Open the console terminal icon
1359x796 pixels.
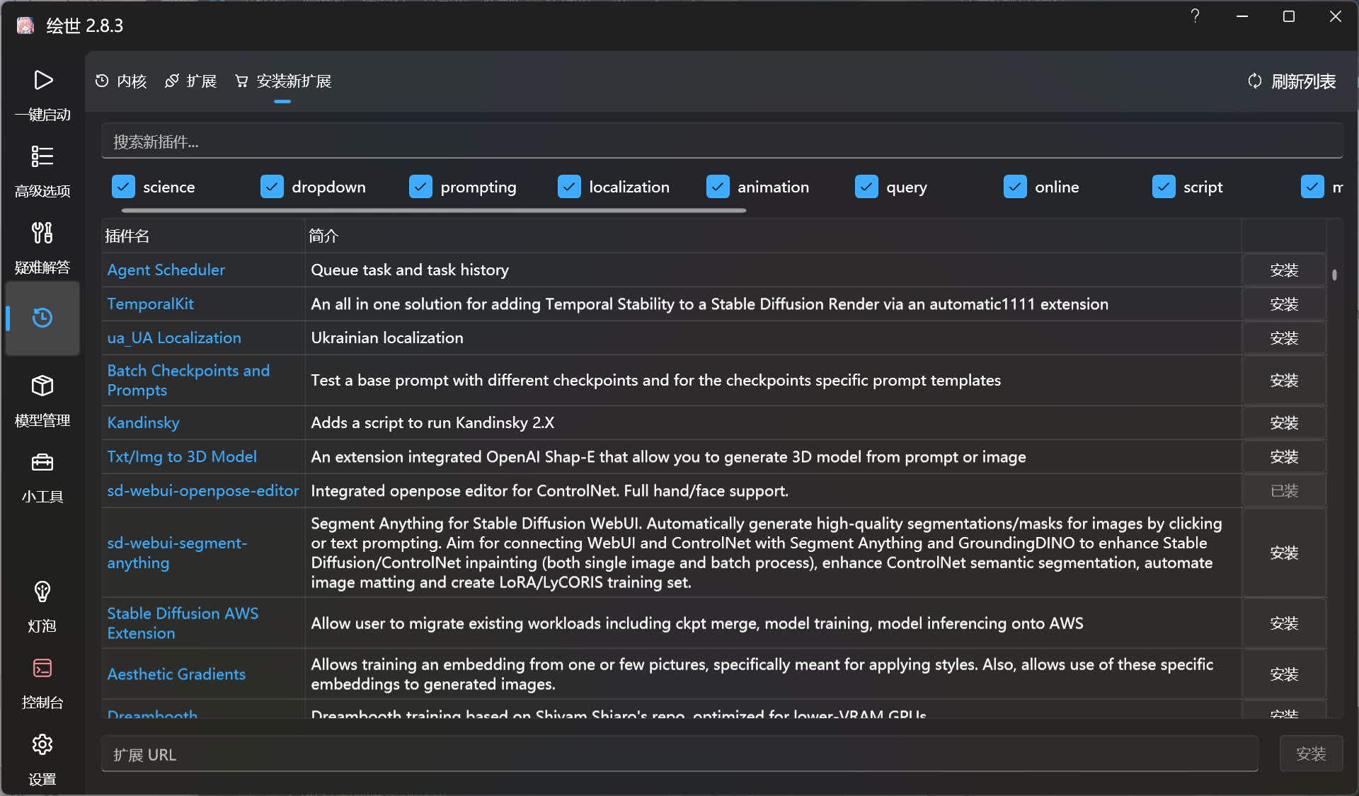(x=42, y=668)
